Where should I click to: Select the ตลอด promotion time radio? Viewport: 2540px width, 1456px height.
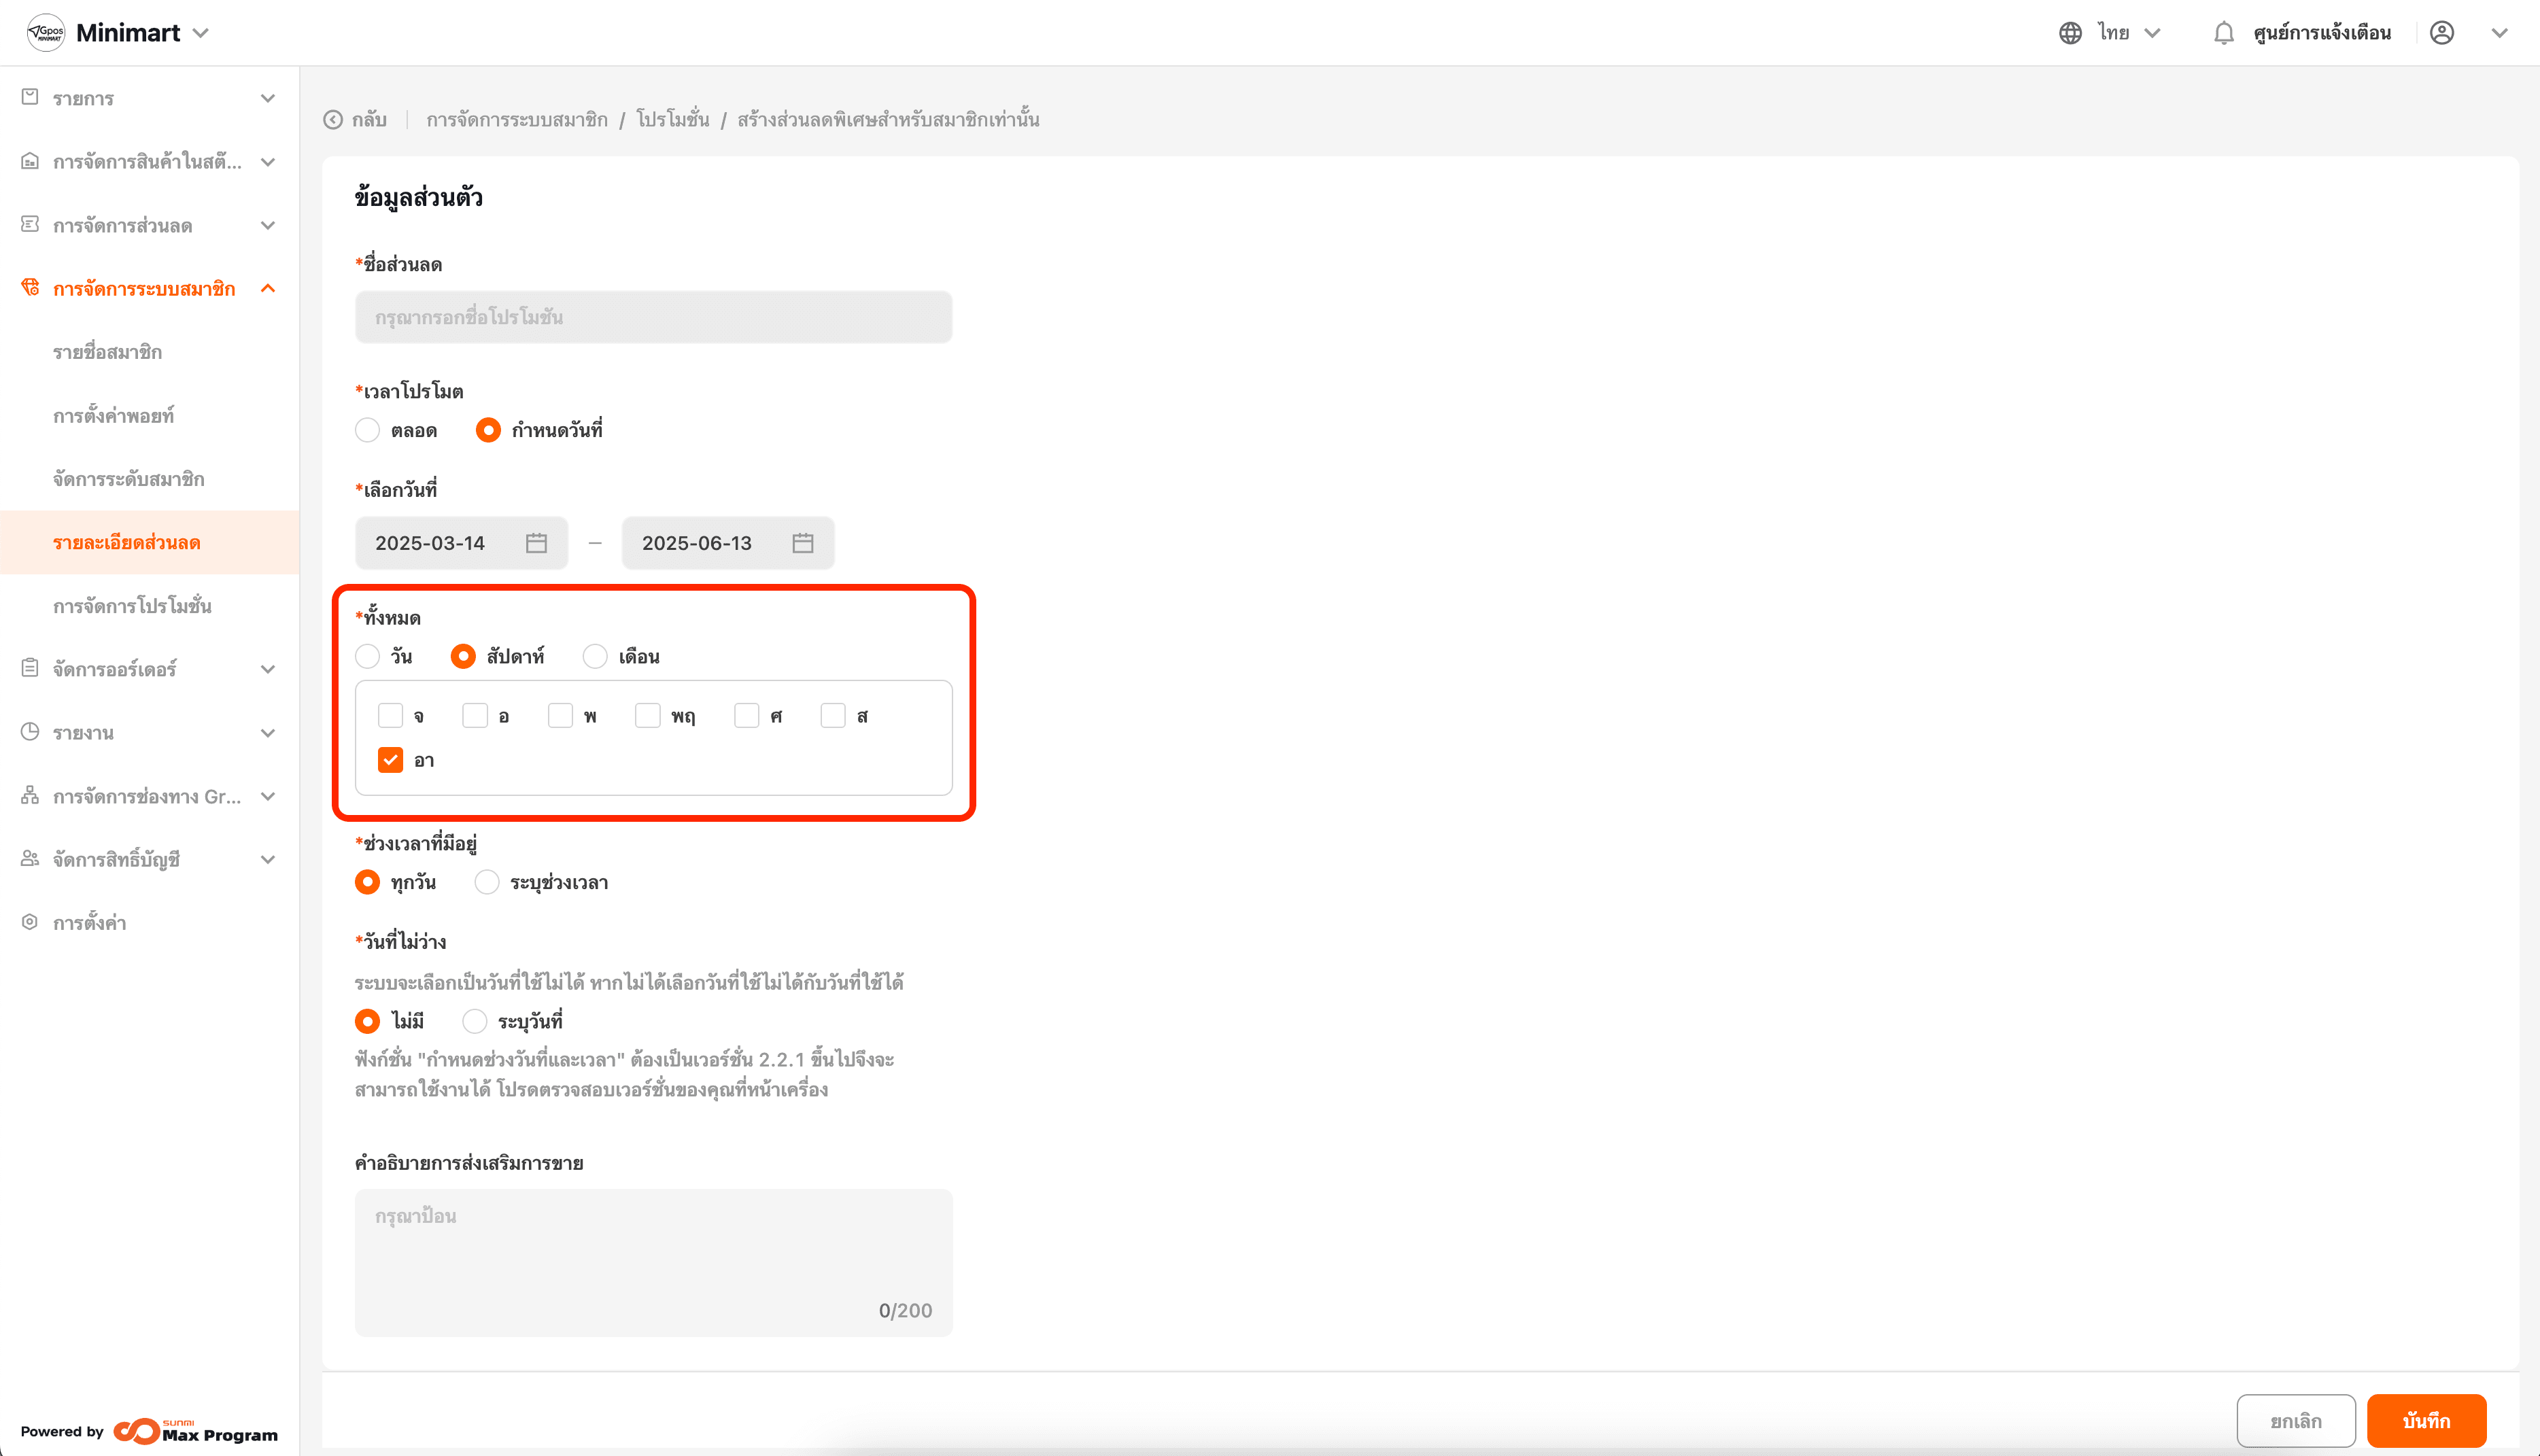click(367, 430)
